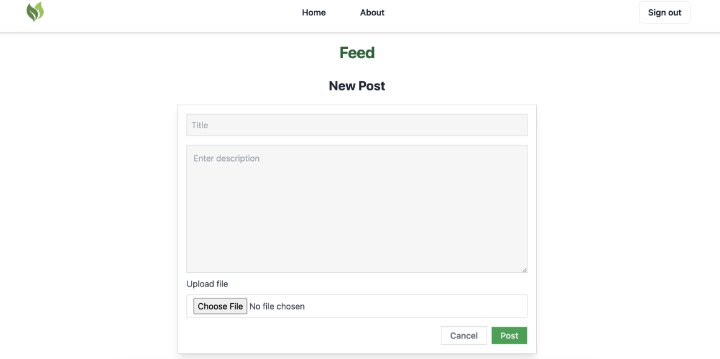Click the Title placeholder text
Viewport: 720px width, 359px height.
coord(200,125)
